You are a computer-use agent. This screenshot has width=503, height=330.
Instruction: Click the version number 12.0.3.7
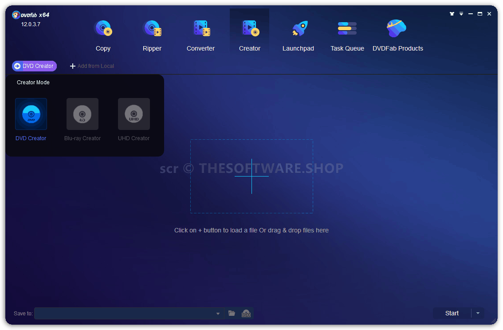click(31, 24)
